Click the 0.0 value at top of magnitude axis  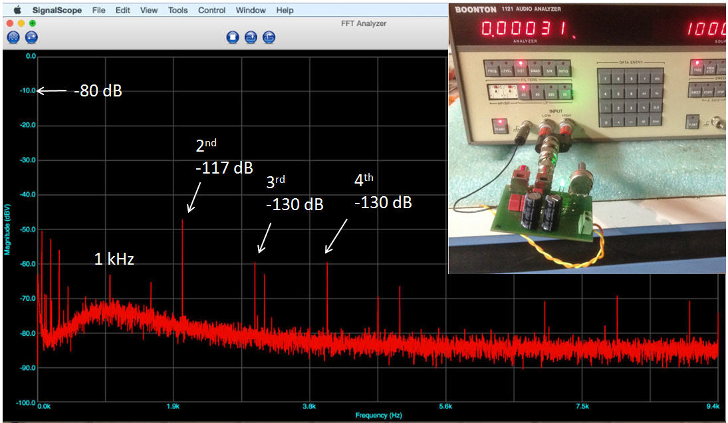pos(31,56)
